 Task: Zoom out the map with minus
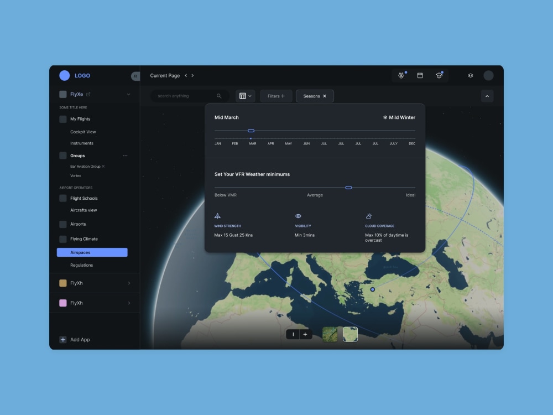coord(293,335)
